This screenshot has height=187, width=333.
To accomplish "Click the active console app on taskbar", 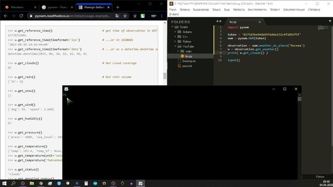I will click(x=140, y=183).
